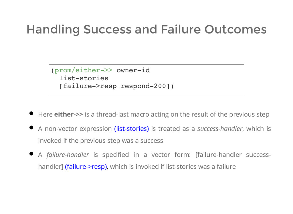Click the third bullet point dot

point(31,154)
